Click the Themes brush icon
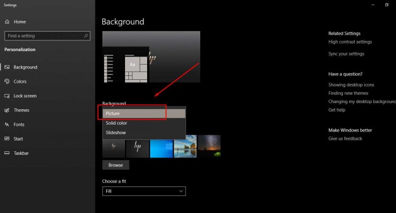The width and height of the screenshot is (396, 213). pyautogui.click(x=7, y=110)
